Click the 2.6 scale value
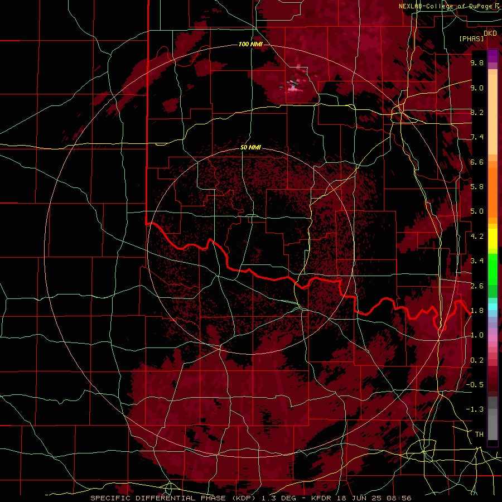 click(x=477, y=286)
